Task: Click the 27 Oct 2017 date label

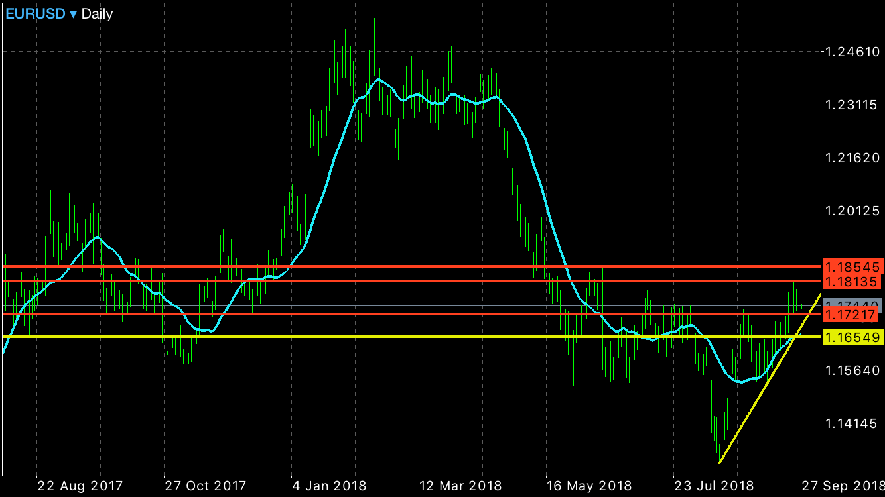Action: (x=206, y=486)
